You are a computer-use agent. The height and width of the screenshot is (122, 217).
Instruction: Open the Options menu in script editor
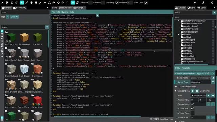65,12
